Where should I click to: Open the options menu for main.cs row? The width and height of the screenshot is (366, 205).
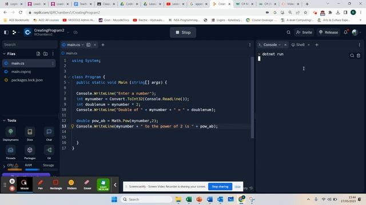(53, 63)
